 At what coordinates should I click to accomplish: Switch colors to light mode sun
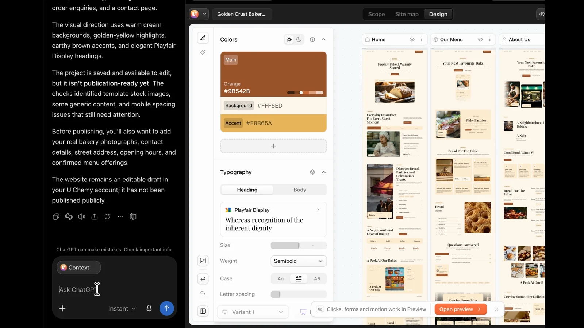tap(289, 39)
